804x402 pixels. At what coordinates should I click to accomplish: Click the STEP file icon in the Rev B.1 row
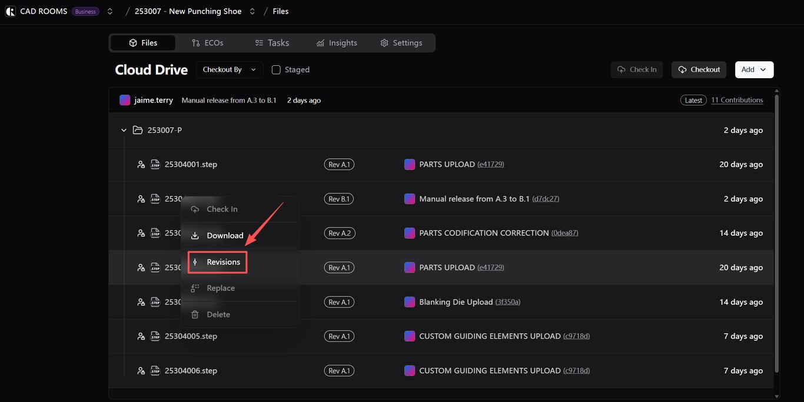tap(155, 199)
